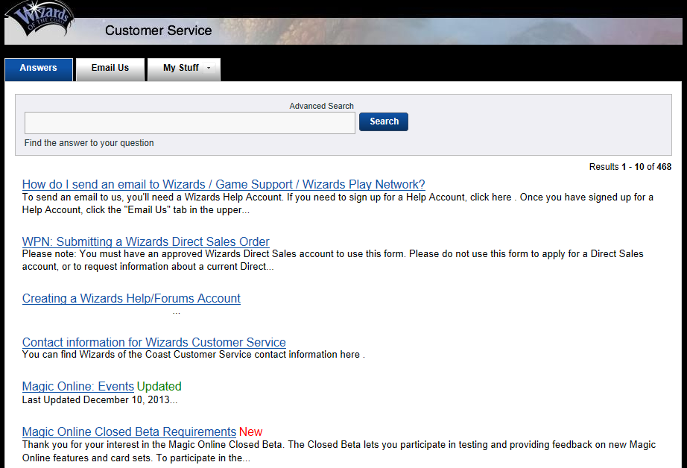Click the green 'Updated' label

tap(159, 387)
